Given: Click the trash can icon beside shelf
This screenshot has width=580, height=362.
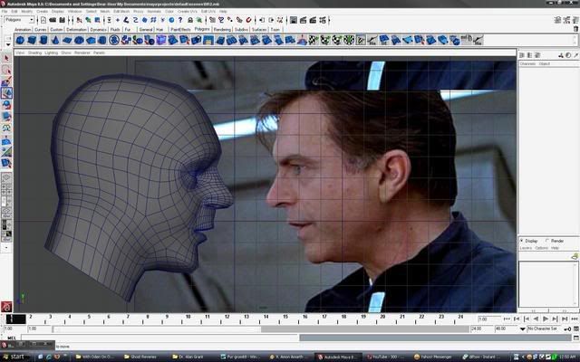Looking at the screenshot, I should 575,28.
